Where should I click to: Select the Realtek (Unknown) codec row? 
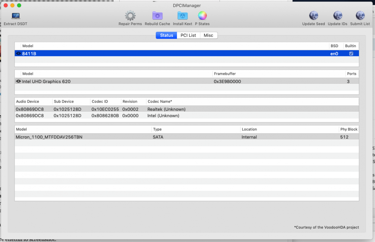point(186,109)
